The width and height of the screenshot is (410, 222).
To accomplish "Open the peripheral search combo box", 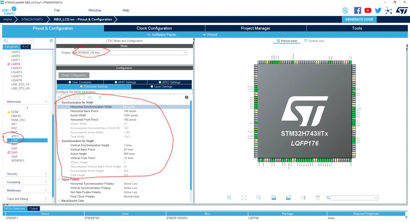I will [x=20, y=41].
